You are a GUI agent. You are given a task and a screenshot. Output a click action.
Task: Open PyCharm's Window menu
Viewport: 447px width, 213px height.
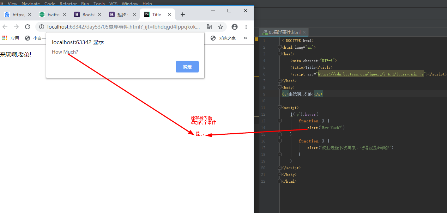[130, 4]
